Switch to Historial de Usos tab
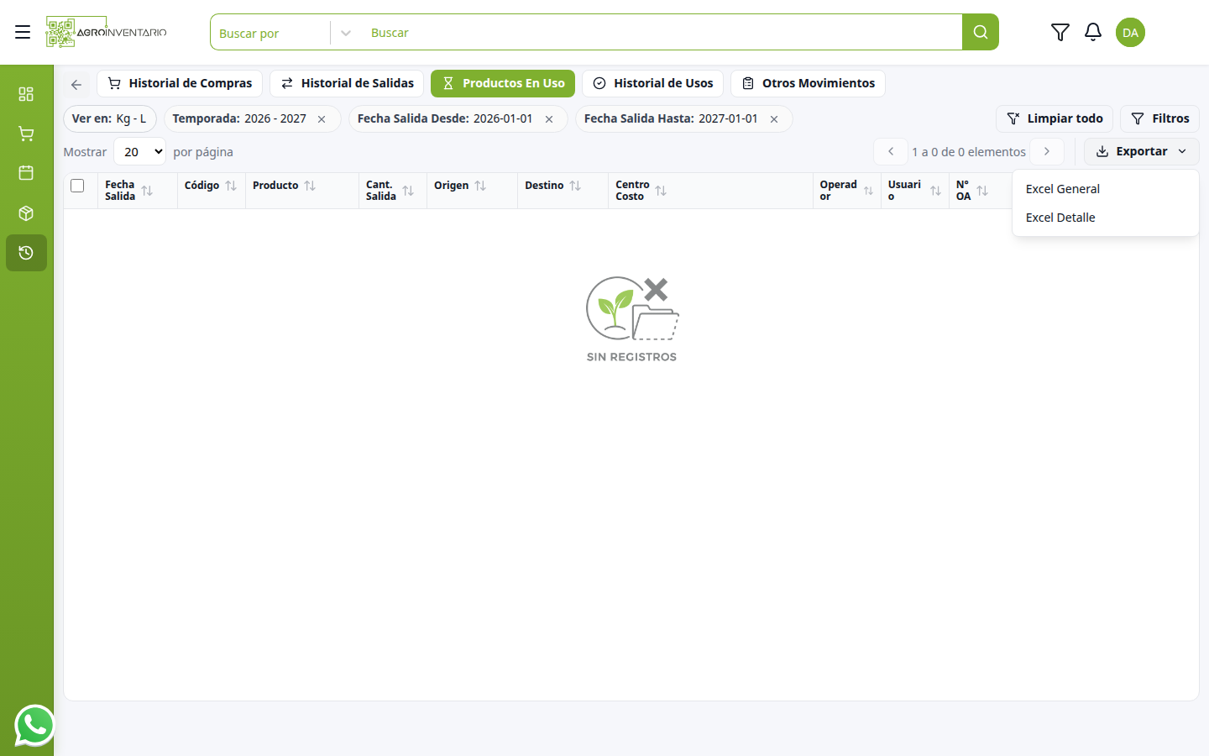This screenshot has width=1209, height=756. [x=652, y=83]
